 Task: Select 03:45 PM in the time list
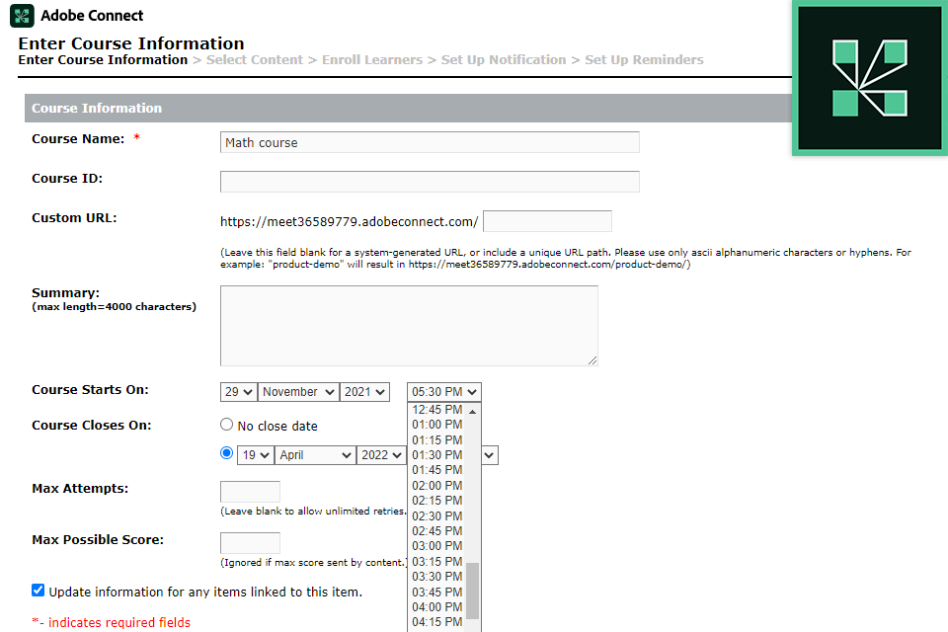click(x=437, y=592)
